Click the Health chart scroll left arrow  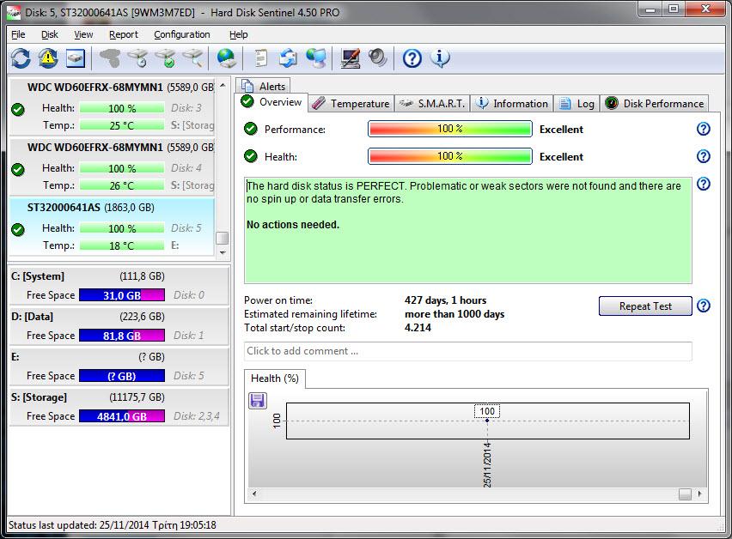coord(254,494)
